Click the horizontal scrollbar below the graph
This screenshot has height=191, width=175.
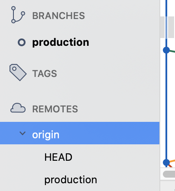[169, 174]
